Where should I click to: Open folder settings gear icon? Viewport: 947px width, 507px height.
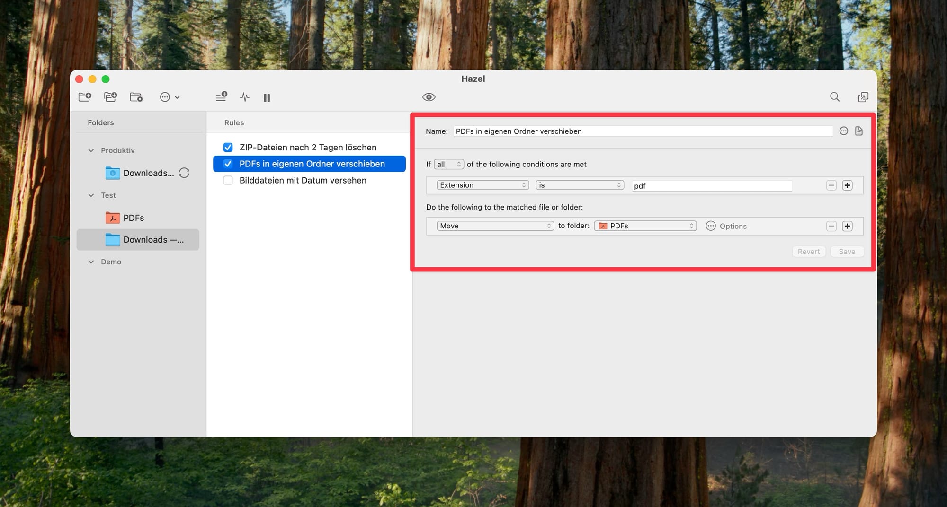point(136,97)
